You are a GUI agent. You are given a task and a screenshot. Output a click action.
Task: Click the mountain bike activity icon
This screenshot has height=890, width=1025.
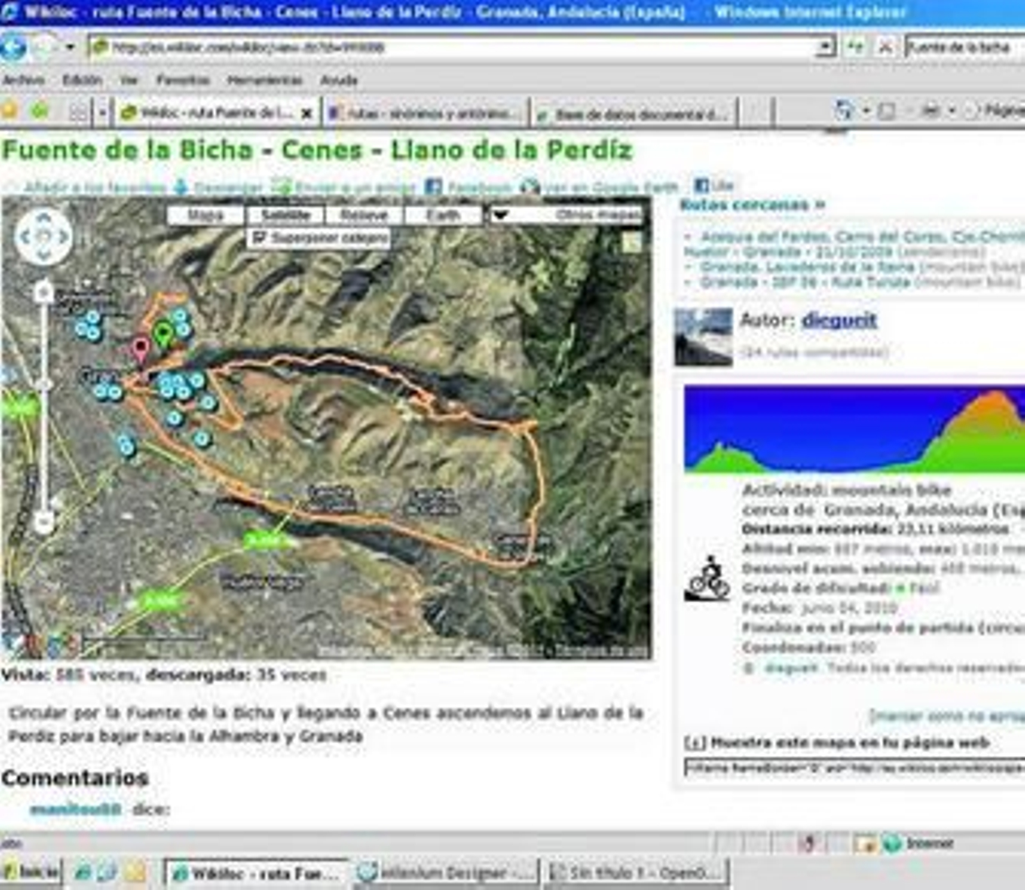709,578
